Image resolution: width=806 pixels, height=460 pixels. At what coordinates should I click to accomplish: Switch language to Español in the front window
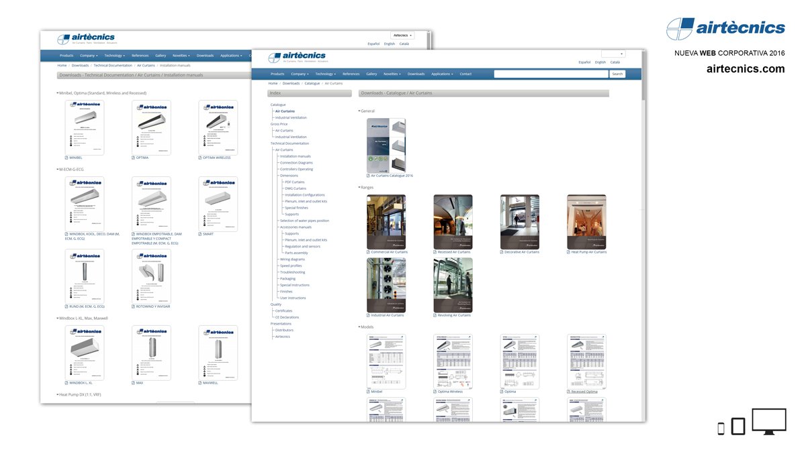click(585, 62)
